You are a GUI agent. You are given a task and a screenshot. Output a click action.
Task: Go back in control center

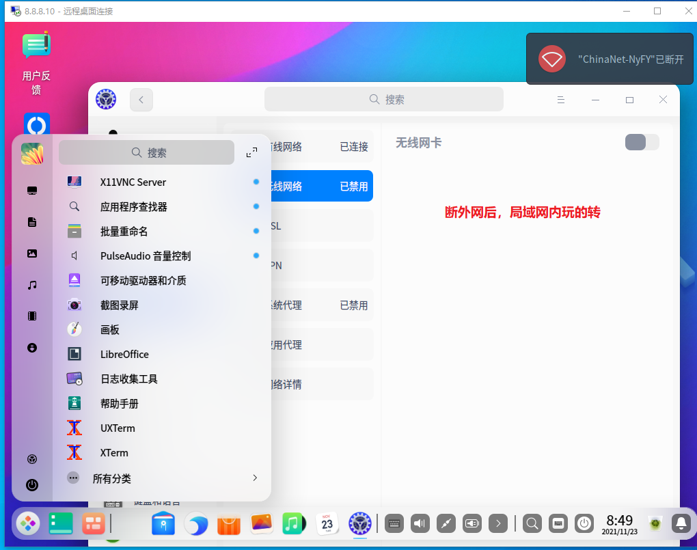pyautogui.click(x=141, y=100)
